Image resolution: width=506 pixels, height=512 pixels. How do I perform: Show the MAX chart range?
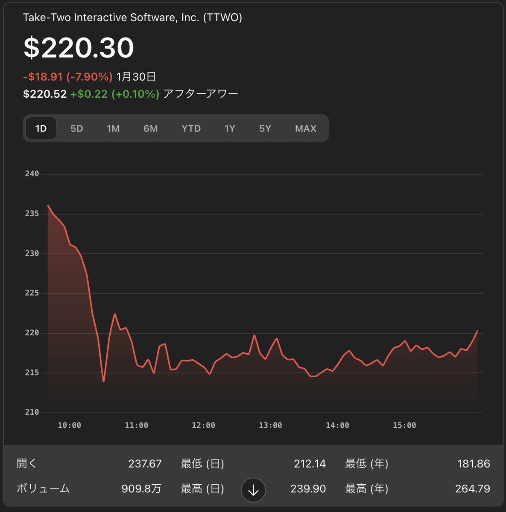(306, 128)
